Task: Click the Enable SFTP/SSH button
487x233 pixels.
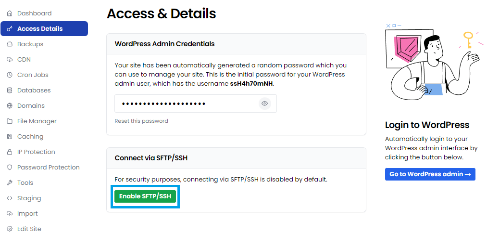Action: pyautogui.click(x=145, y=196)
